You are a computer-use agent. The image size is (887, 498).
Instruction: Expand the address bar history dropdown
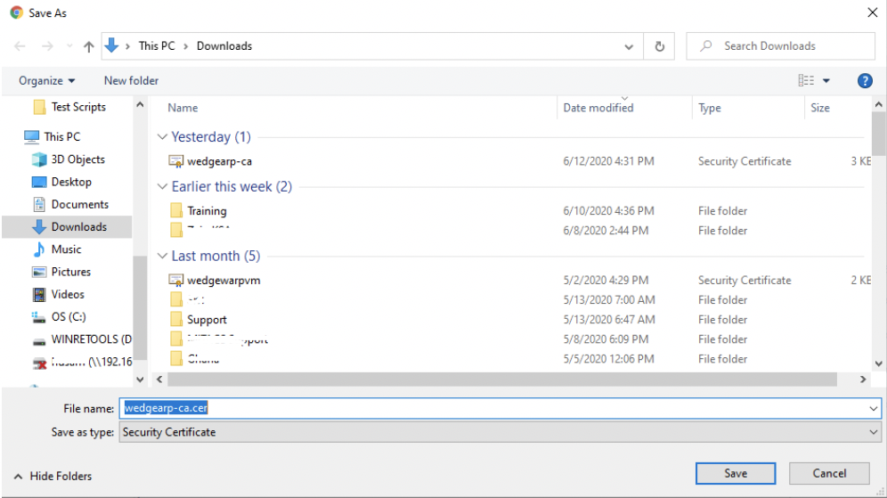(x=630, y=46)
